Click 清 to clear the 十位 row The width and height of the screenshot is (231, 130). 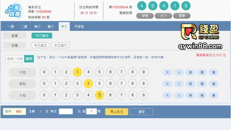[213, 95]
